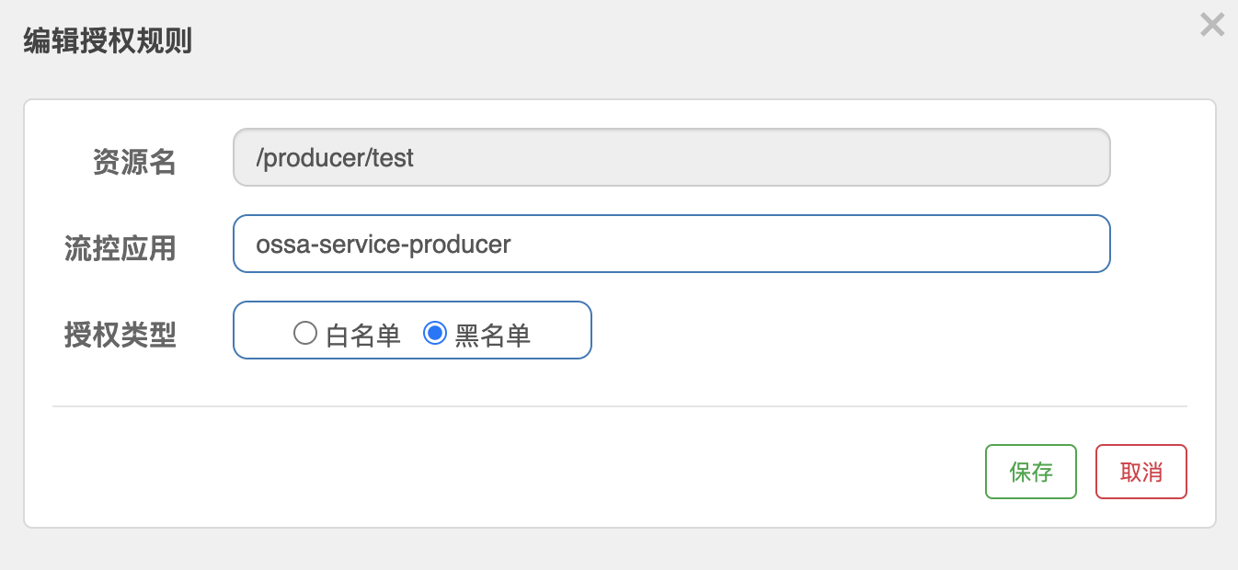
Task: Save the authorization rule with 保存
Action: click(x=1031, y=472)
